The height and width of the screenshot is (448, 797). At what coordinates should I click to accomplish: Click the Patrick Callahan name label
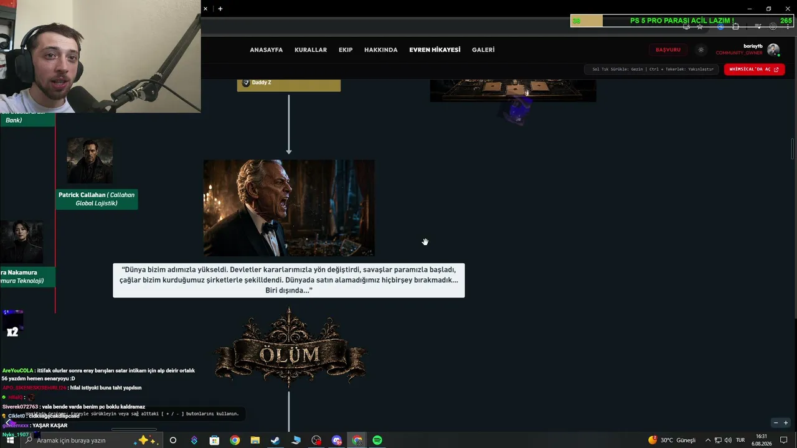pos(97,199)
